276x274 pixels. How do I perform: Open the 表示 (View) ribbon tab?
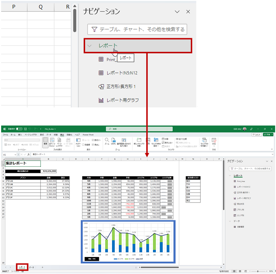(x=62, y=134)
